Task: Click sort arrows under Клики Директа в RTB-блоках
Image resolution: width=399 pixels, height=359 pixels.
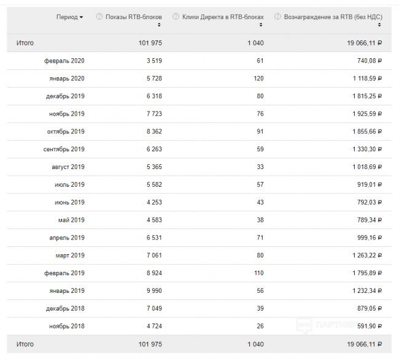Action: (261, 25)
